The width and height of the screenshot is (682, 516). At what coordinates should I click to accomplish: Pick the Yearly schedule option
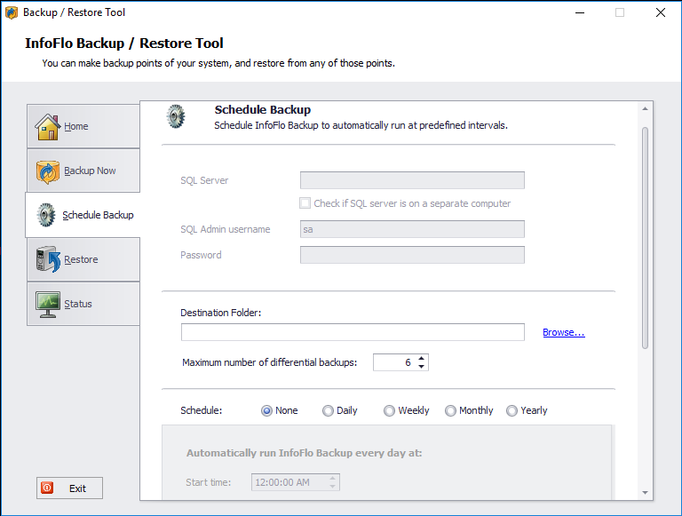coord(511,410)
